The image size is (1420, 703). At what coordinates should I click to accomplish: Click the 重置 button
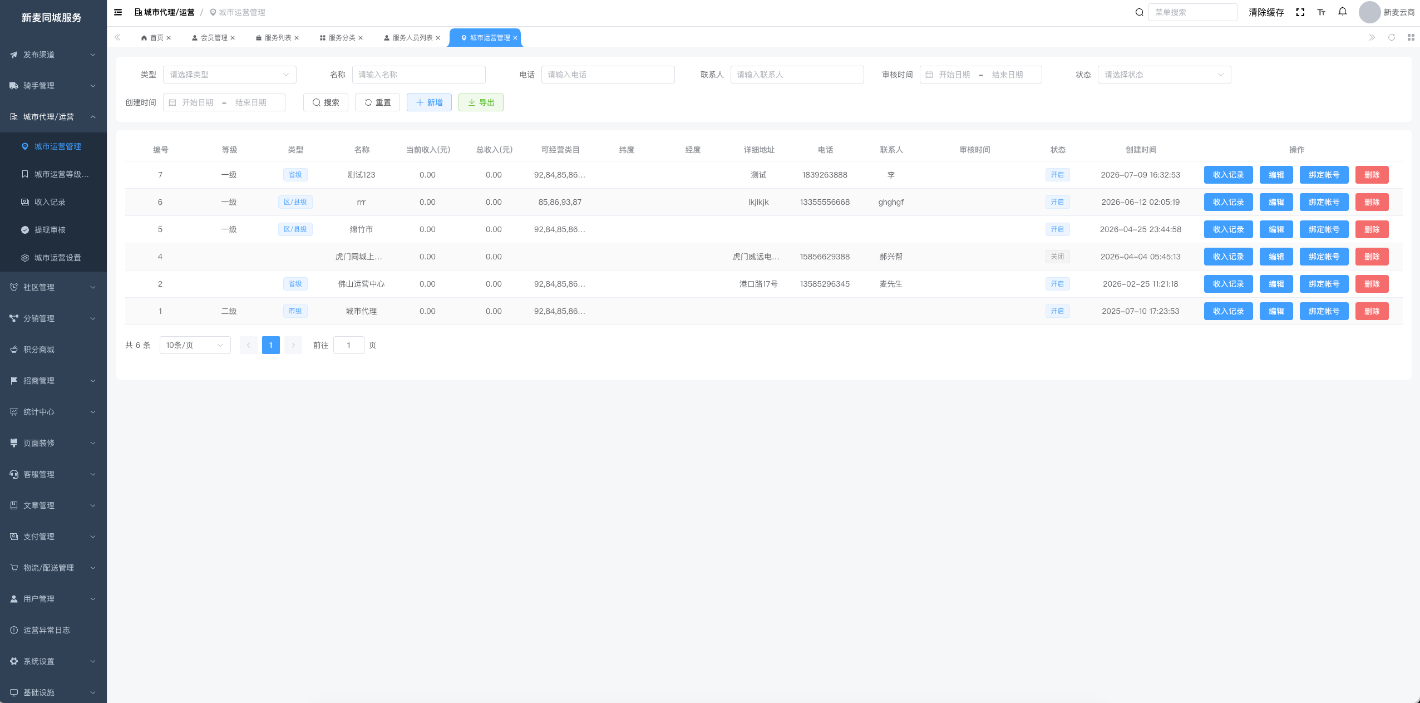pos(377,102)
